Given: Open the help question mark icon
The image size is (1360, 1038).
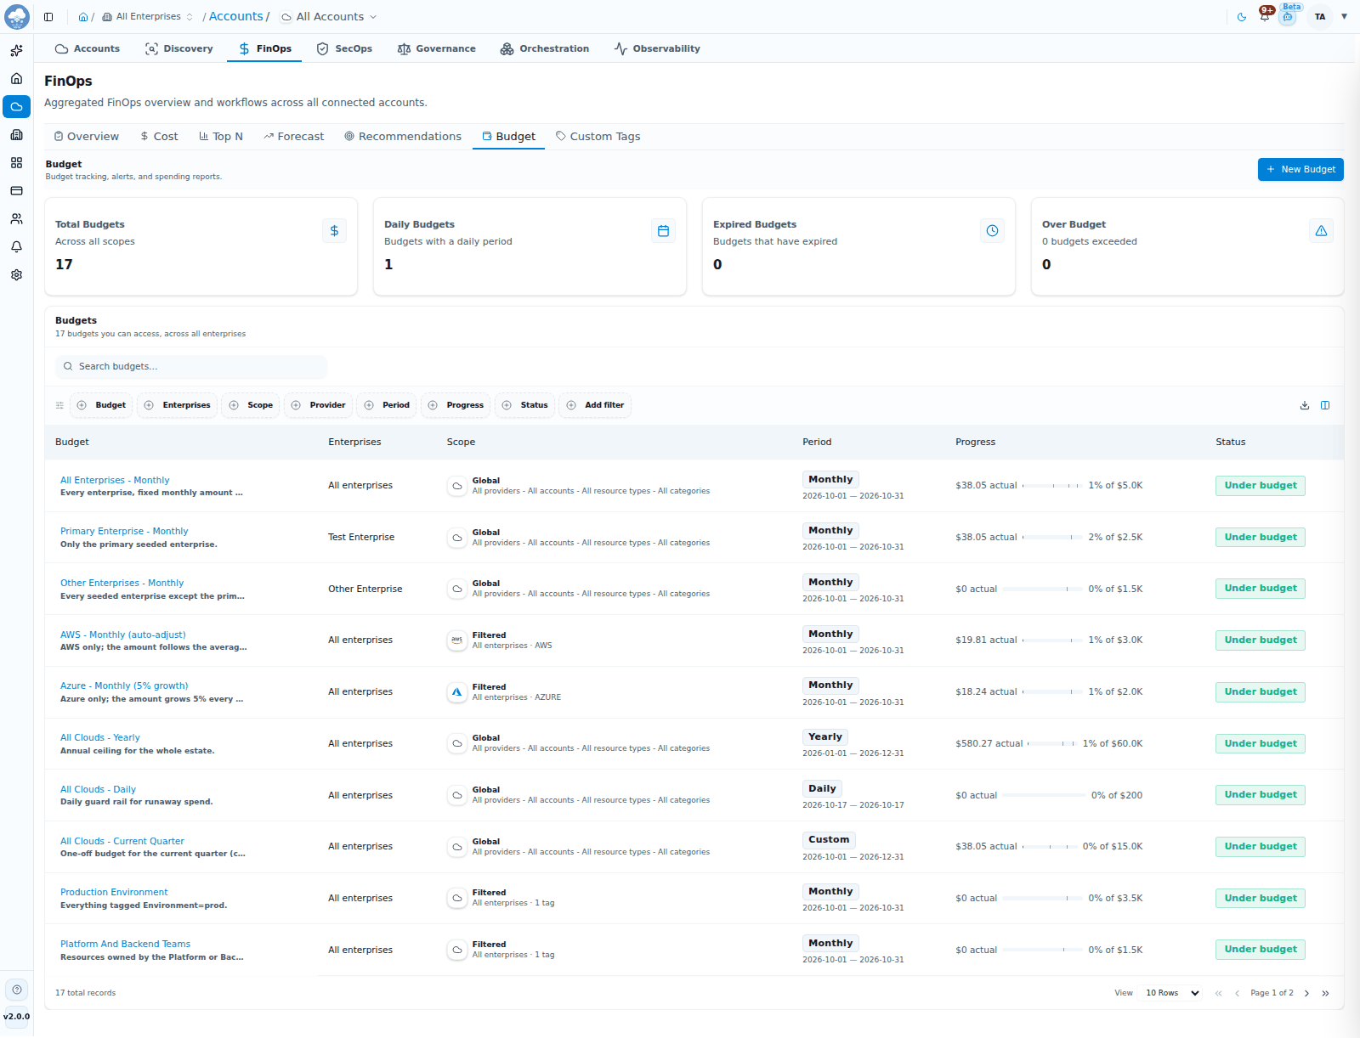Looking at the screenshot, I should 17,990.
